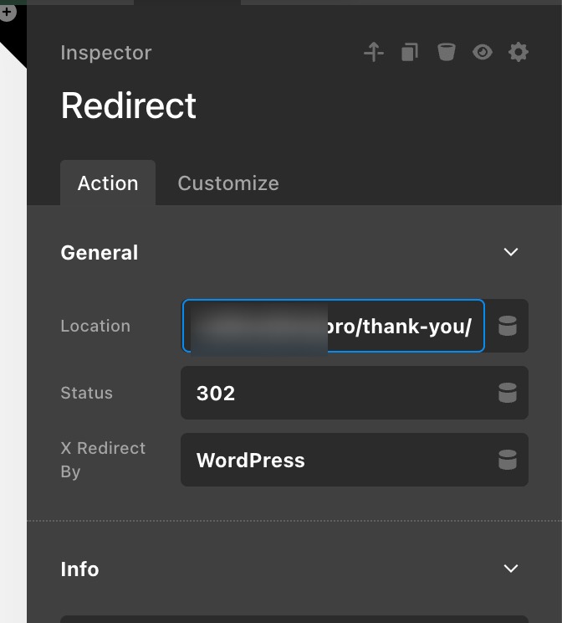Click the X Redirect By field showing WordPress
The width and height of the screenshot is (562, 623).
pyautogui.click(x=335, y=460)
